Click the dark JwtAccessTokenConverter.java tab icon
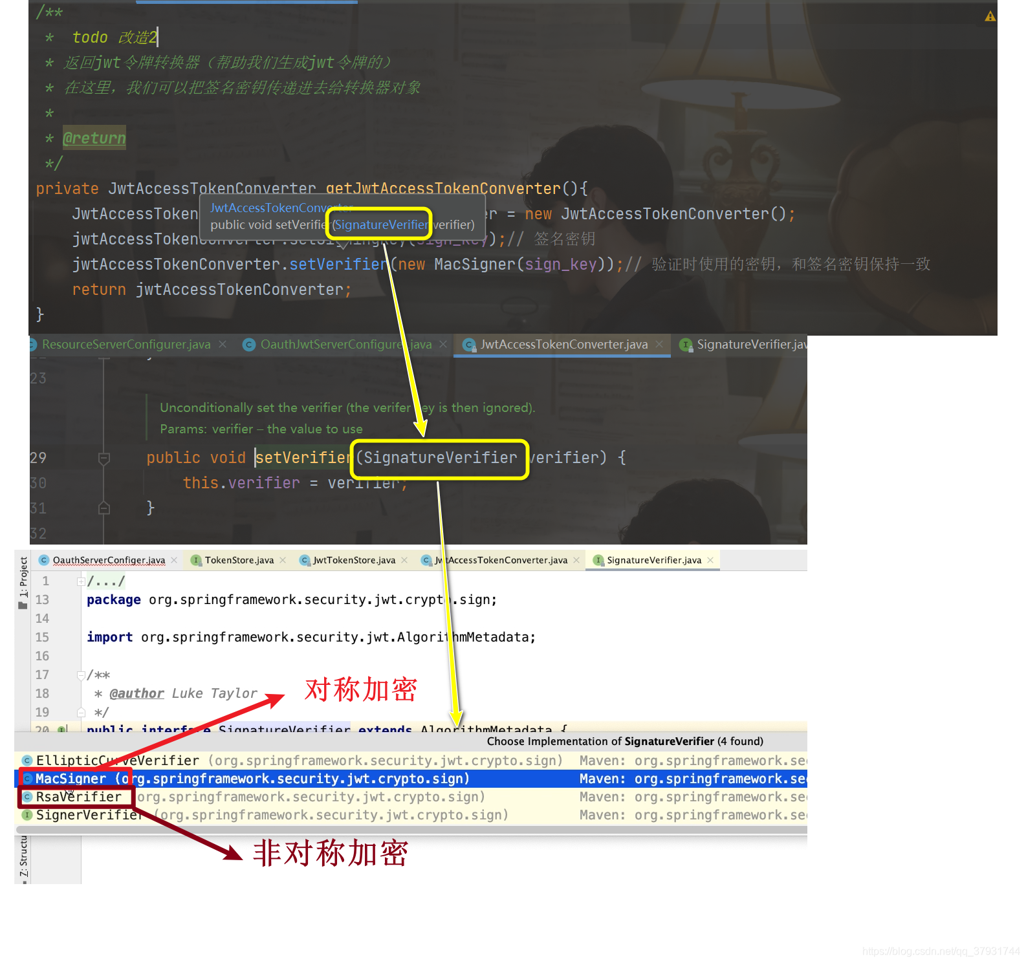The image size is (1026, 963). tap(470, 345)
